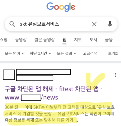Switch to the 짧은 동영상 tab

tap(45, 39)
